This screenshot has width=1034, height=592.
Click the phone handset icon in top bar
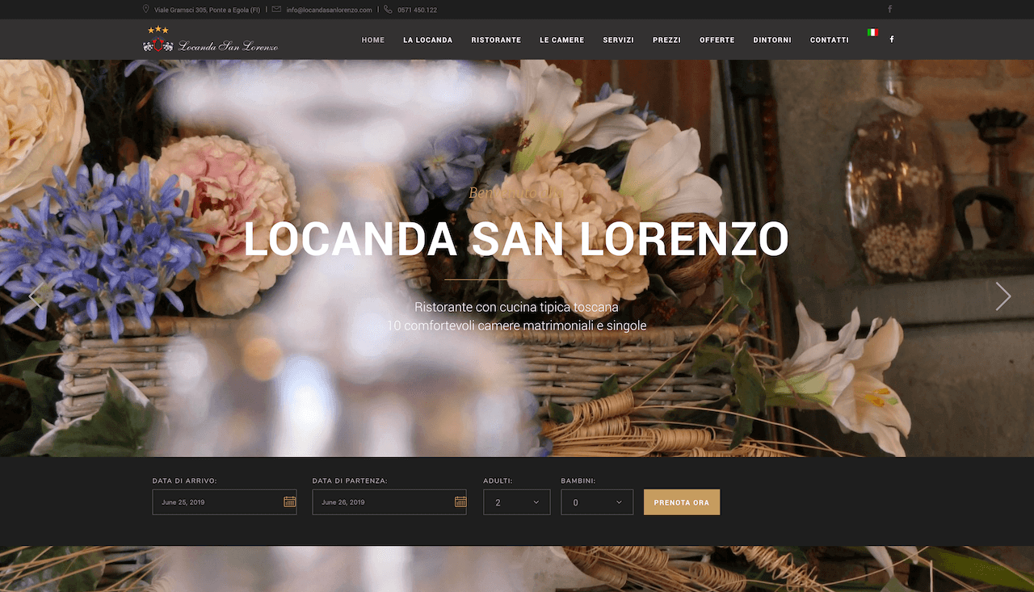(388, 10)
